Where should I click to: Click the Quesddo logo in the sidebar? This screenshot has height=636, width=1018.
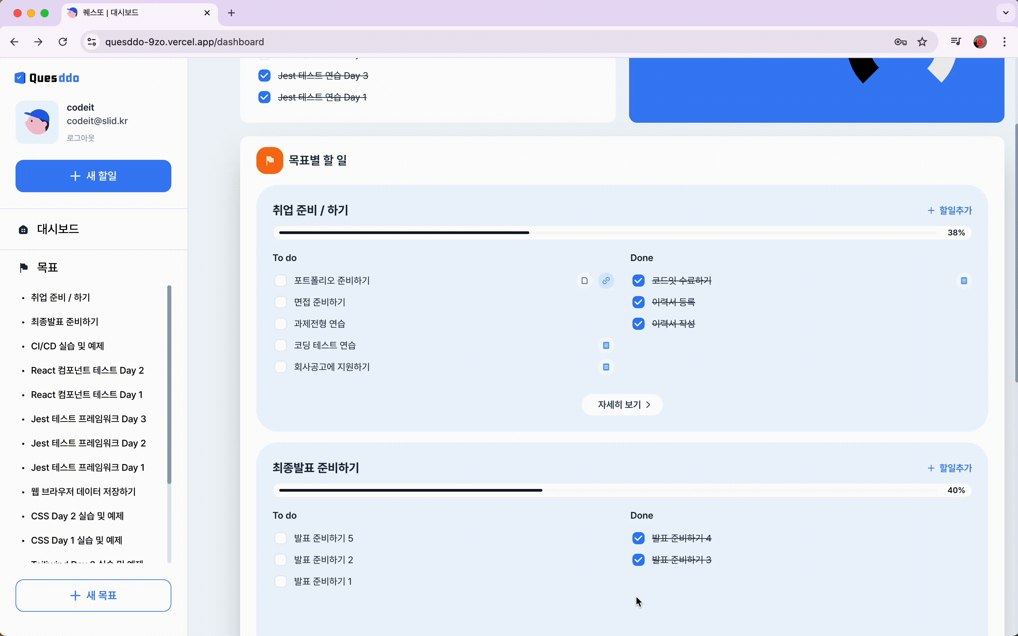(x=46, y=78)
